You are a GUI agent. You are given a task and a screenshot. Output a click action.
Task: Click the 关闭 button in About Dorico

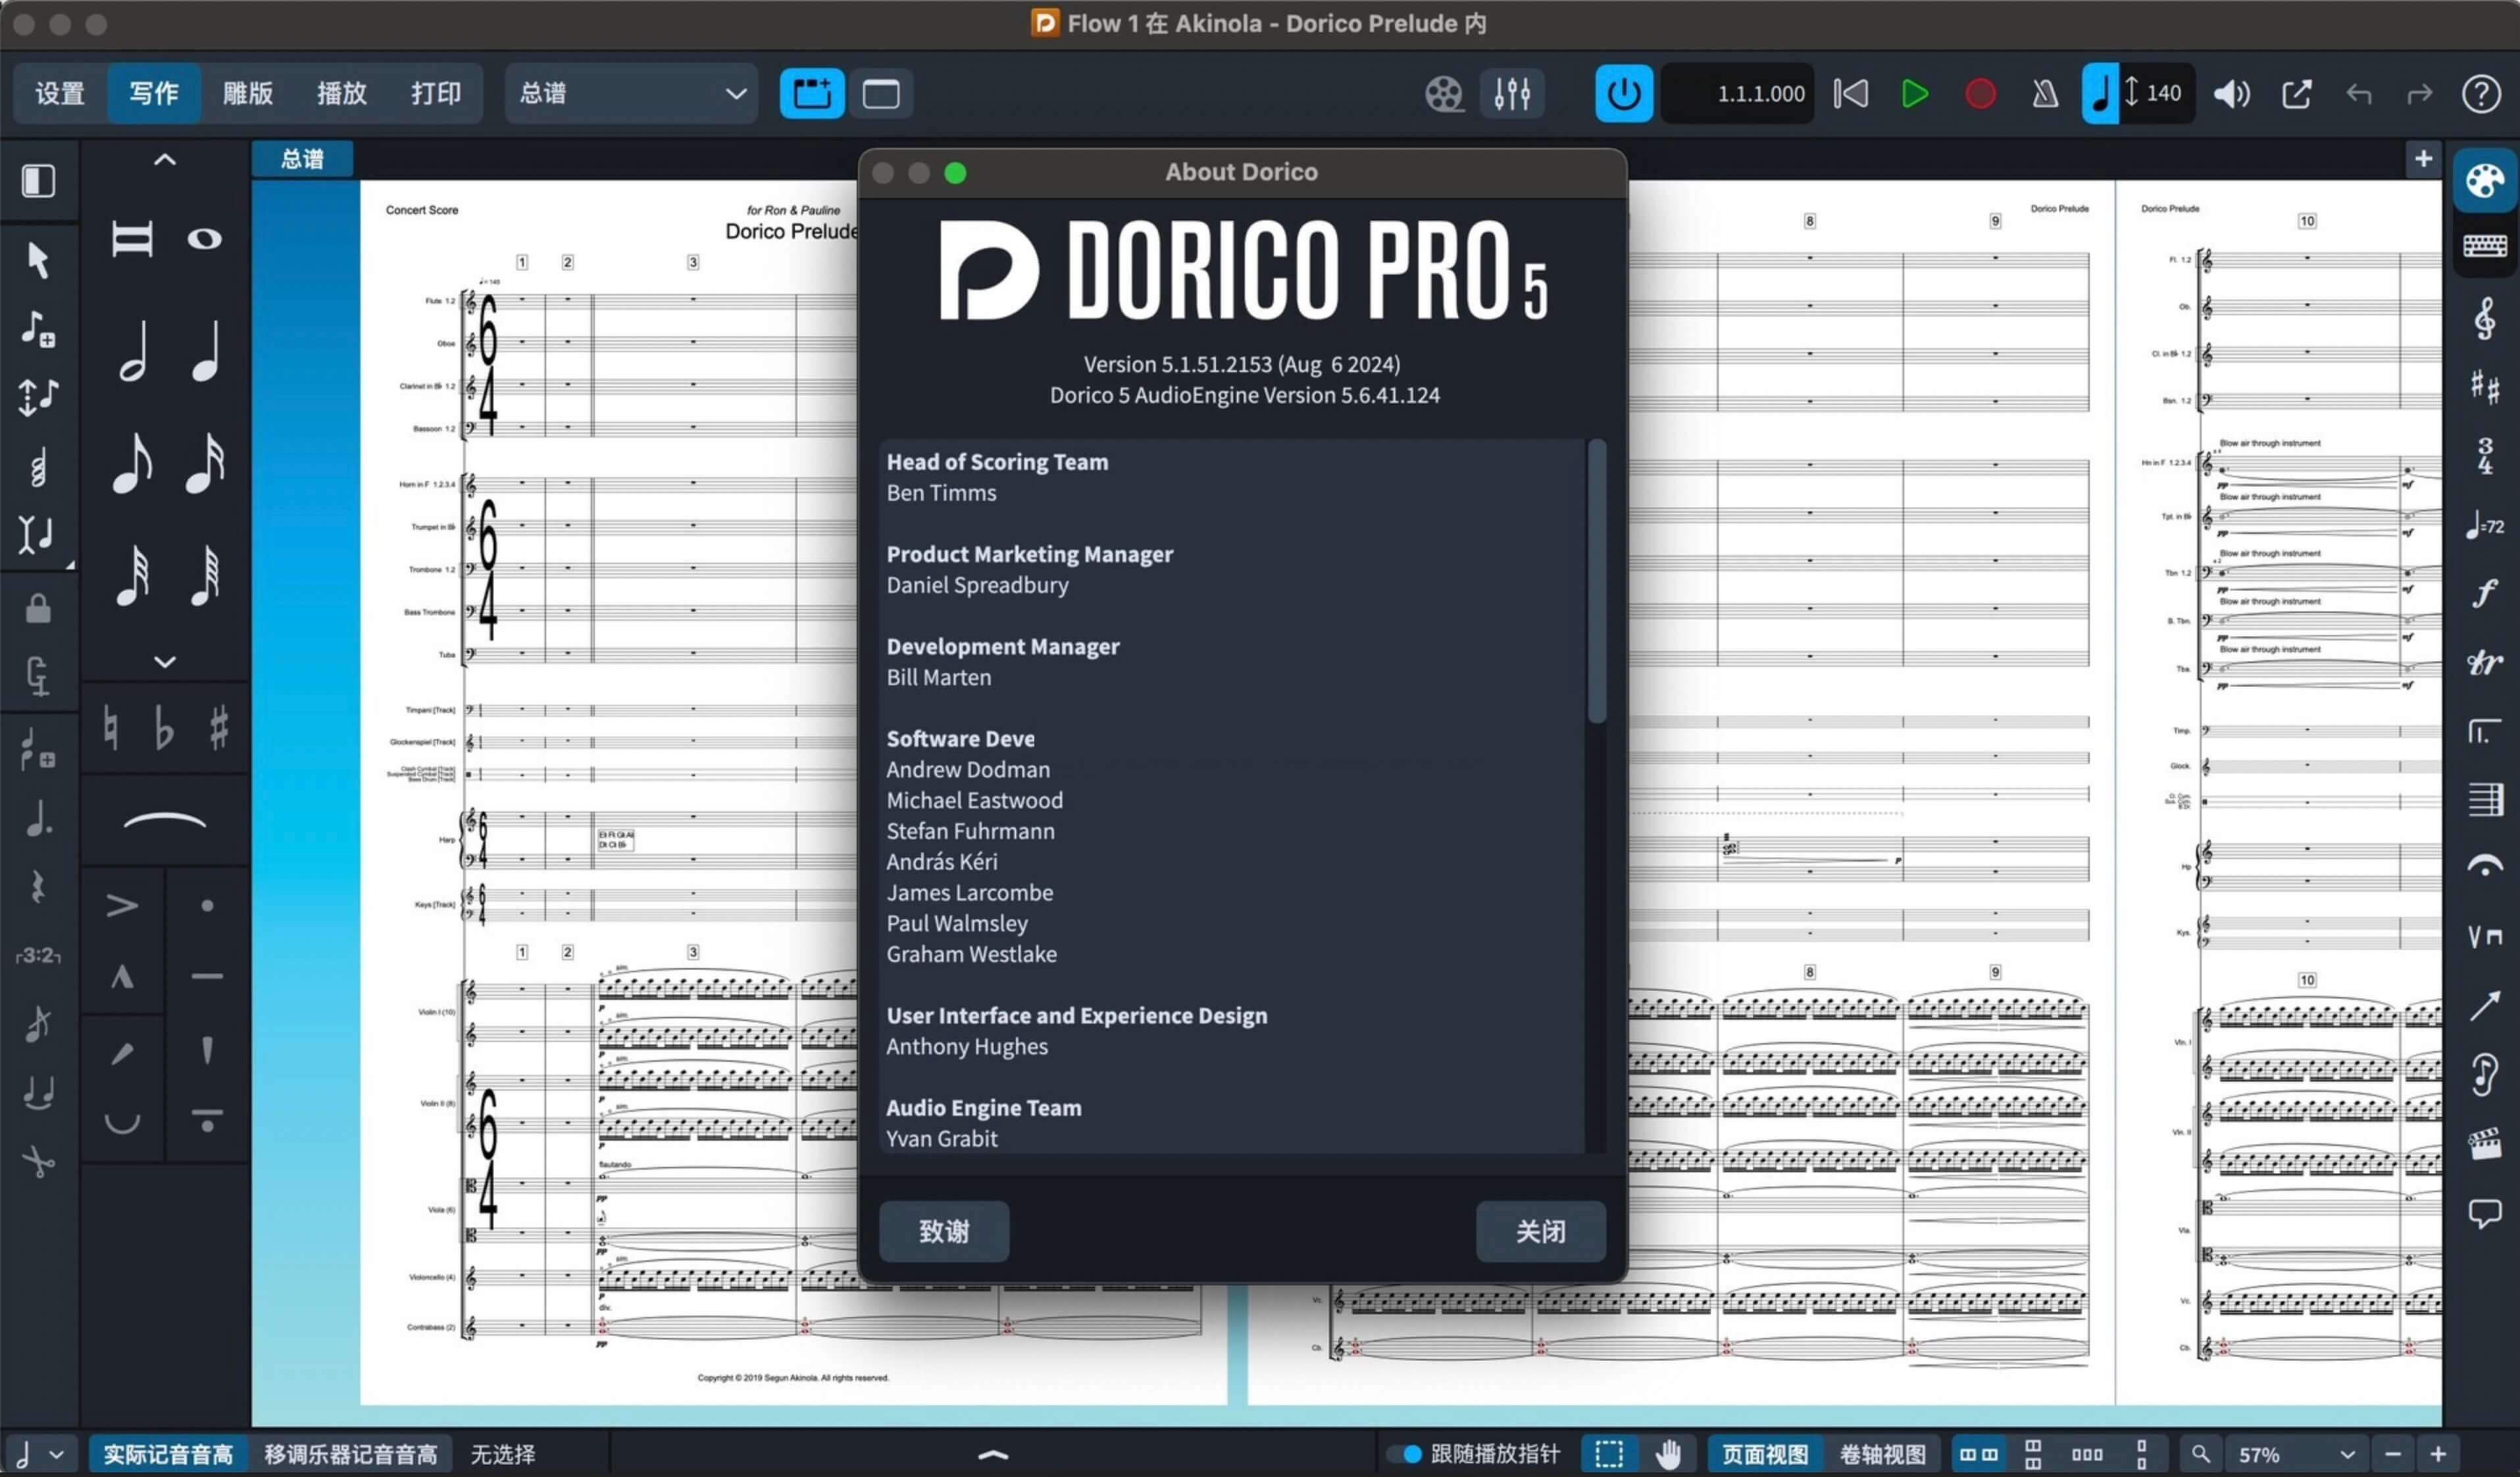(1540, 1231)
